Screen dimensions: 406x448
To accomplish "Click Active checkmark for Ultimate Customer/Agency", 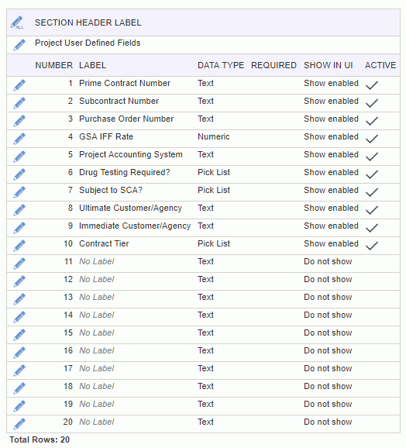I will point(372,210).
